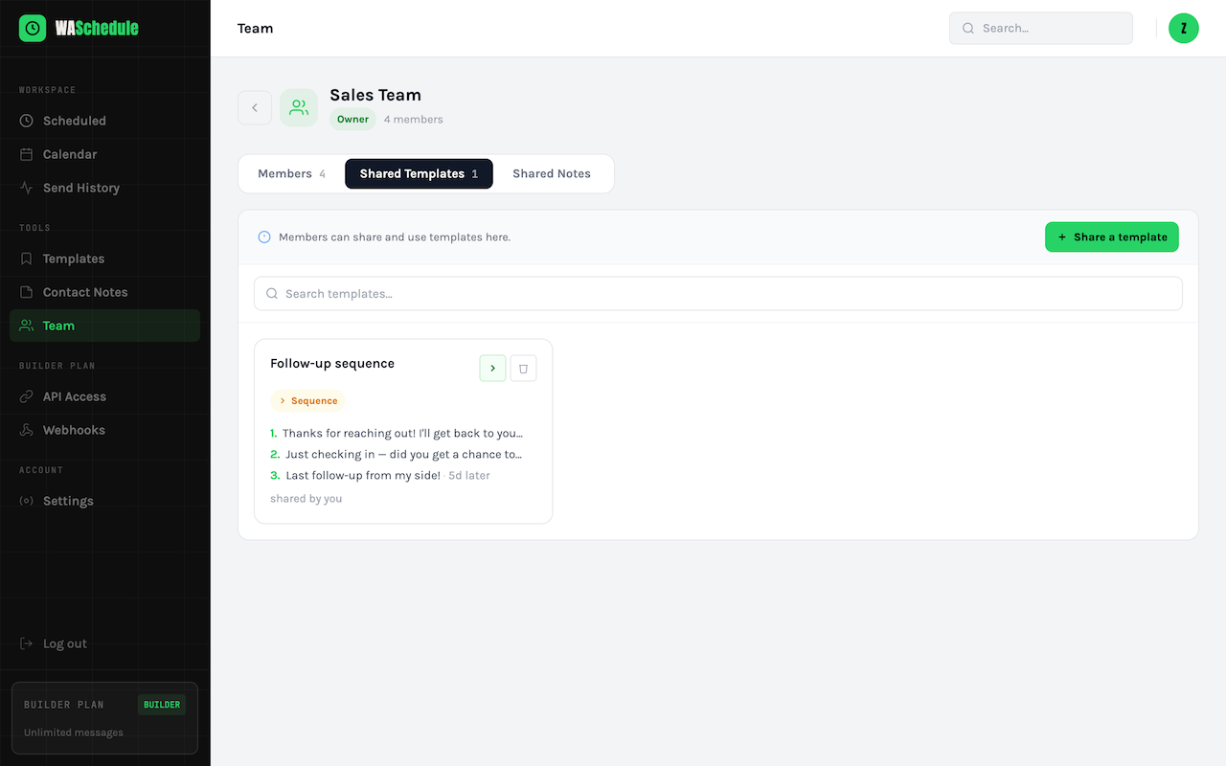Expand the Follow-up sequence with chevron button
This screenshot has width=1226, height=766.
tap(492, 369)
